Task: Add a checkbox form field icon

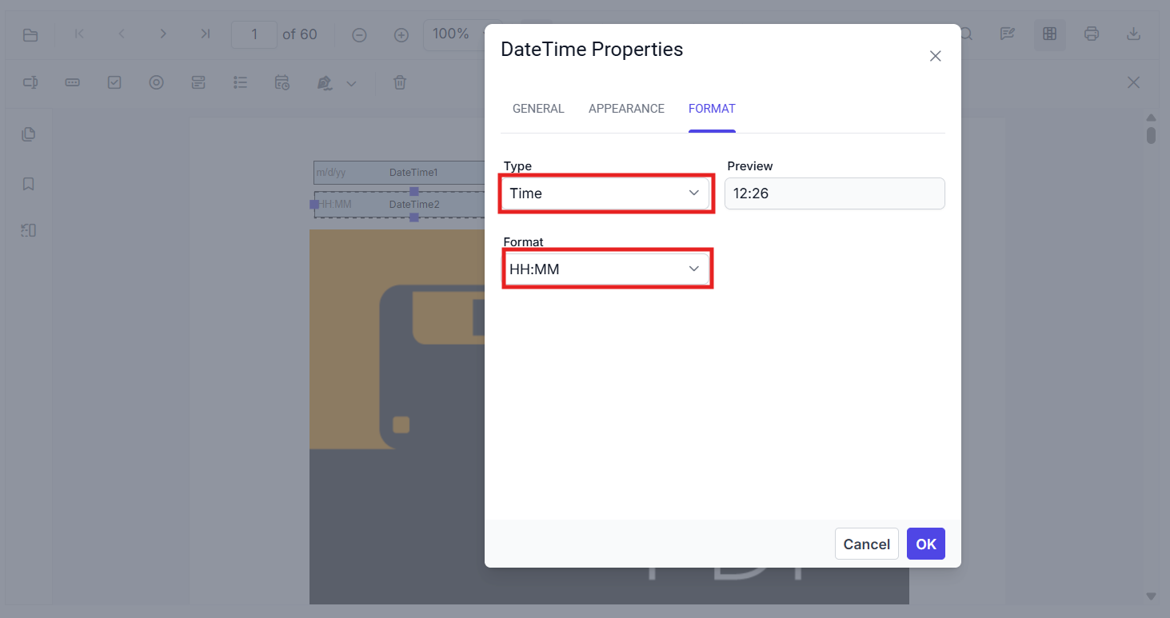Action: click(x=114, y=82)
